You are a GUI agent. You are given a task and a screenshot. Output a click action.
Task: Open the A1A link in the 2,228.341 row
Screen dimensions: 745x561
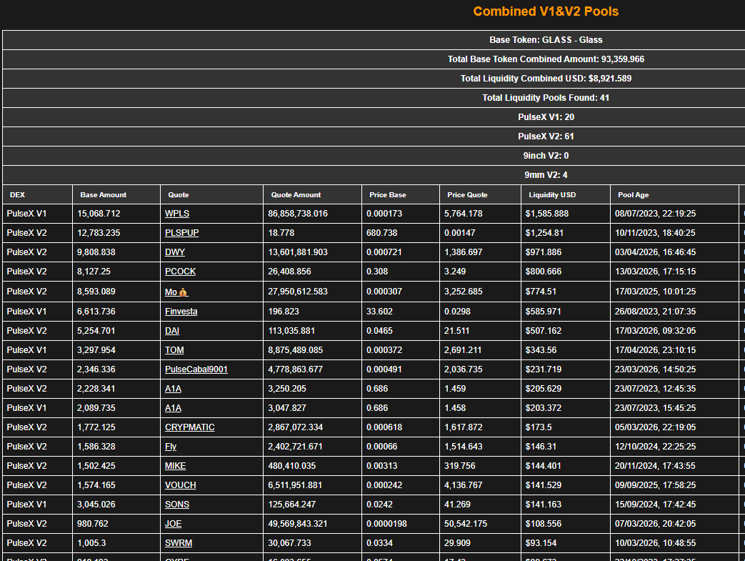(173, 389)
